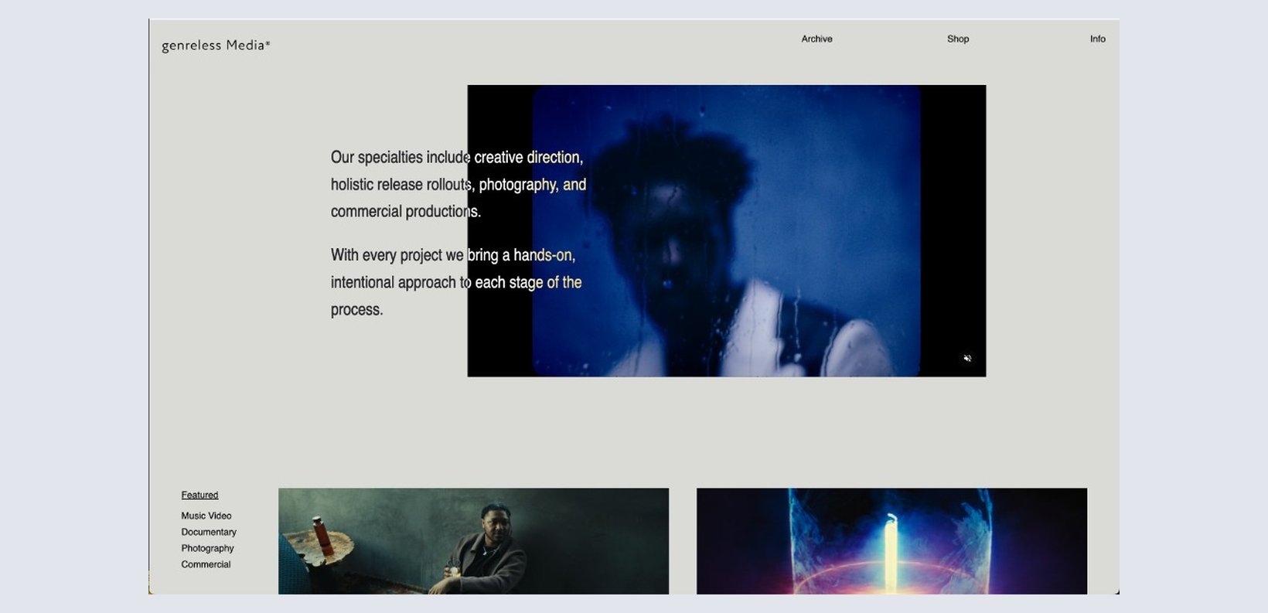This screenshot has width=1268, height=613.
Task: Open the glowing candle project thumbnail
Action: coord(891,541)
